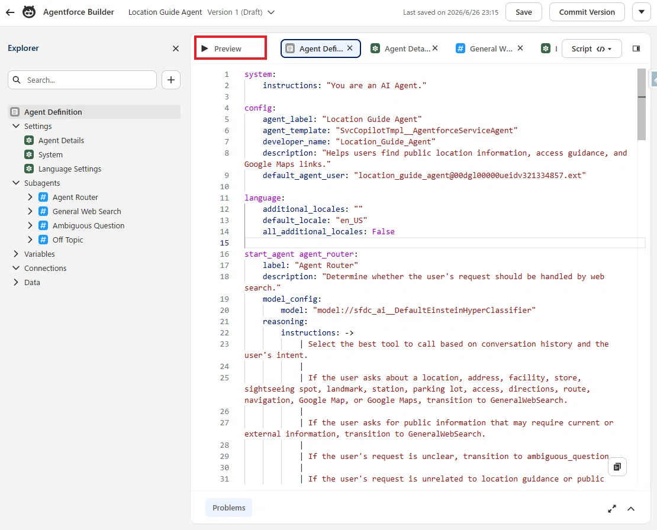Open the Problems tab
This screenshot has height=530, width=657.
pos(229,508)
